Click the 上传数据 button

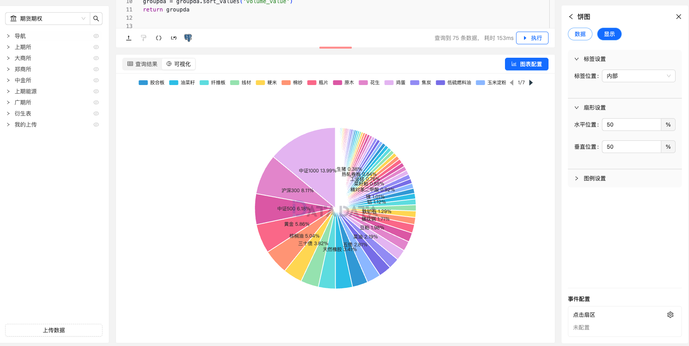[54, 330]
